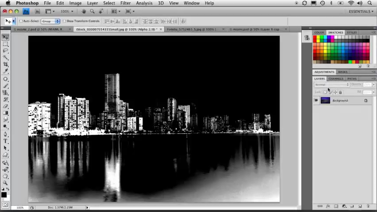Open the Filter menu
The height and width of the screenshot is (212, 377).
(125, 3)
